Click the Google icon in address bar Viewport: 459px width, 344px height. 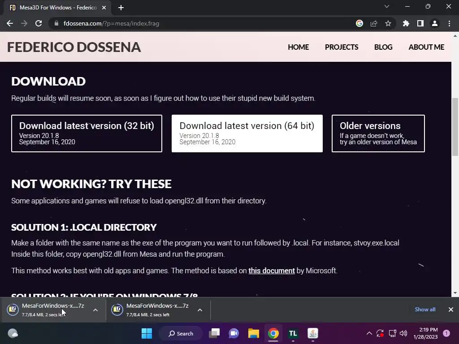[359, 23]
